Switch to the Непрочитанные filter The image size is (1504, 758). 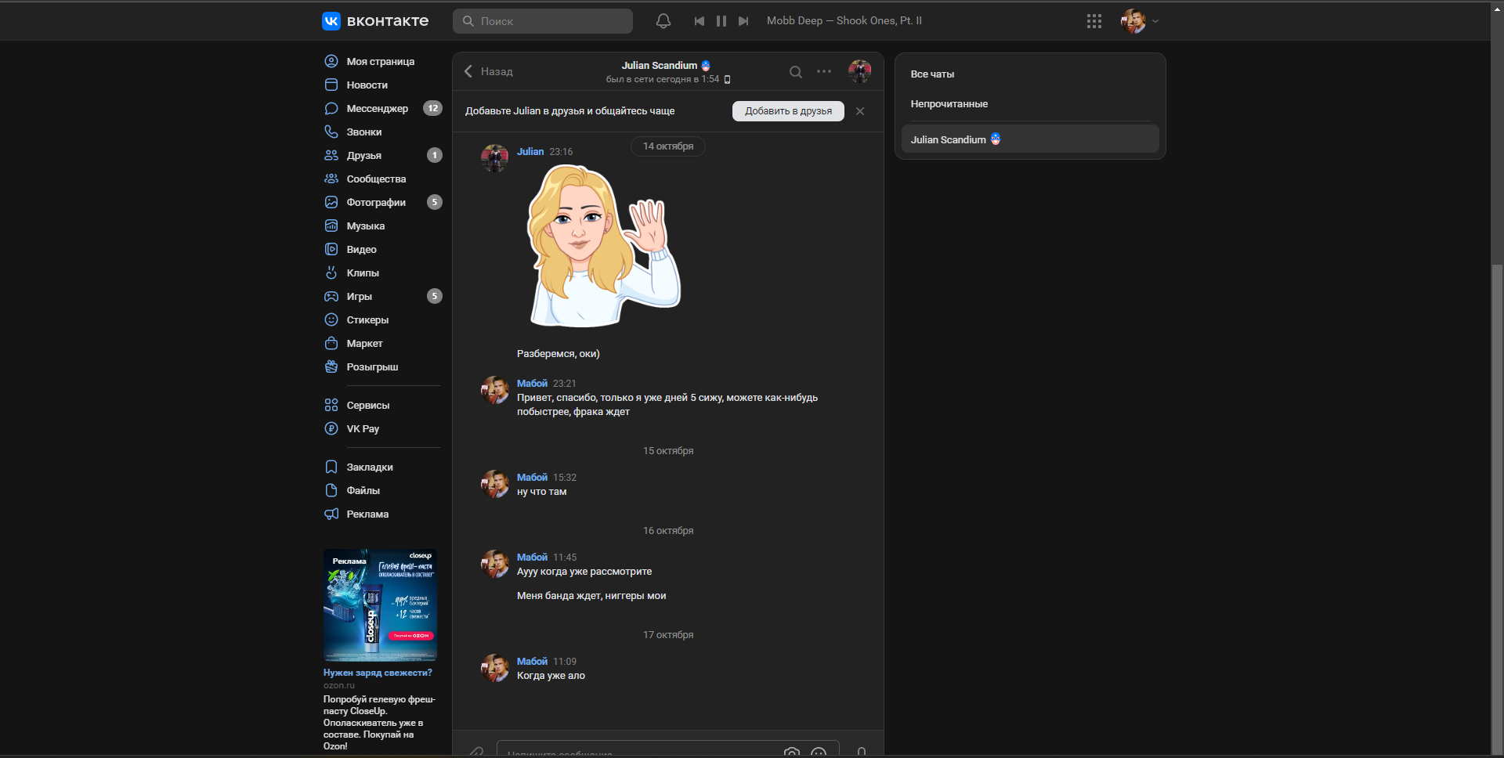pos(949,104)
